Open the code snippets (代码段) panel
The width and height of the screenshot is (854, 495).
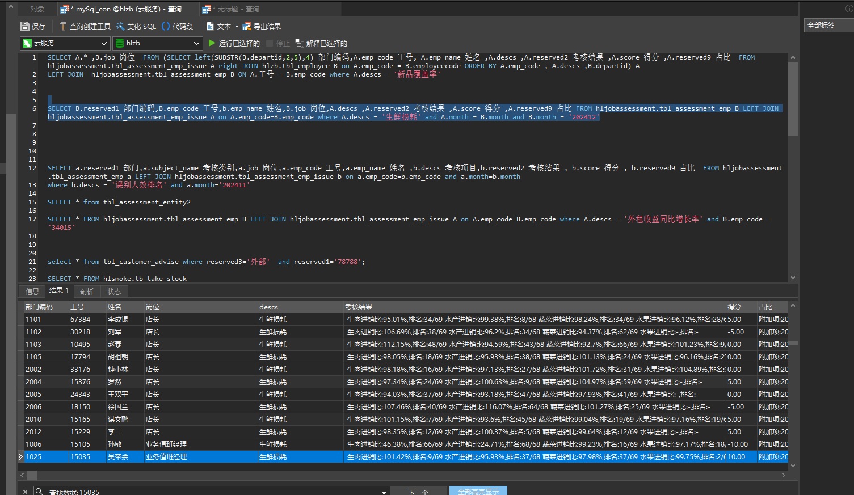click(x=177, y=26)
